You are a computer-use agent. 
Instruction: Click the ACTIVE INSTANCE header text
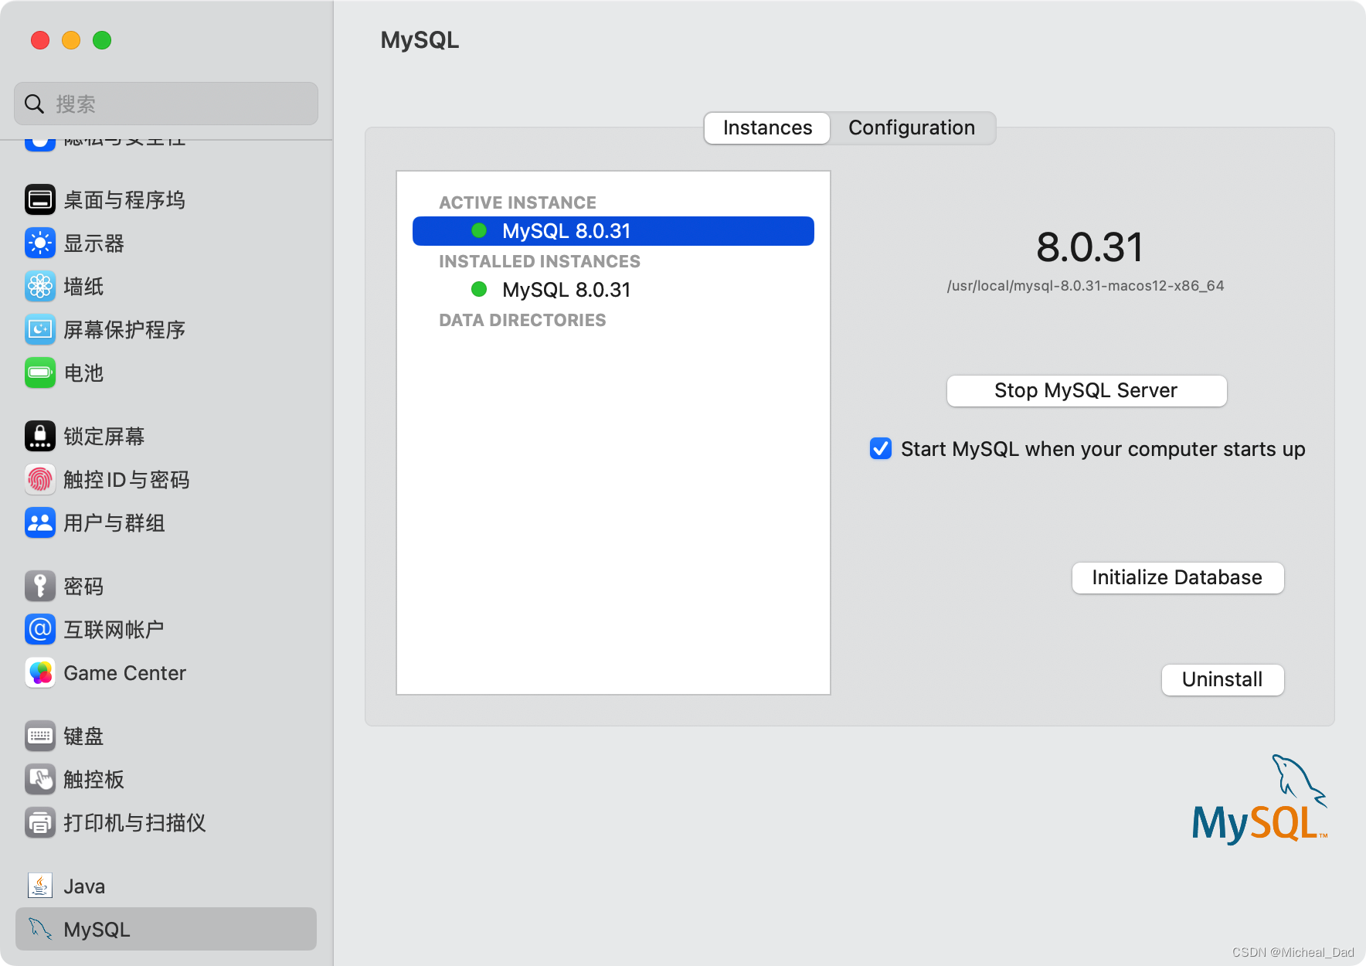pyautogui.click(x=518, y=202)
